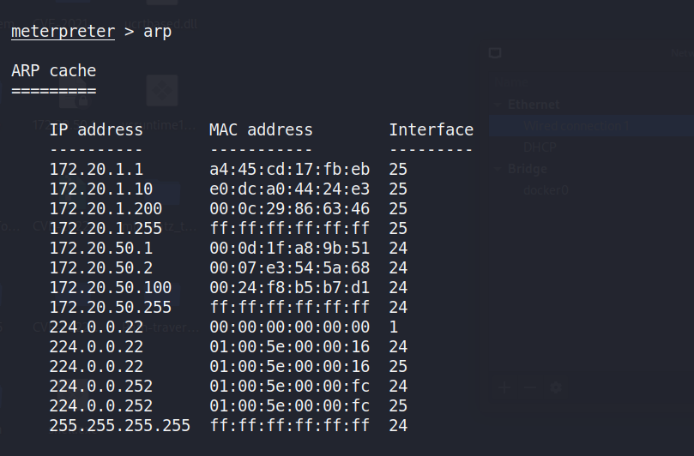
Task: Click MAC address a4:45:cd:17:fb:eb
Action: [x=289, y=170]
